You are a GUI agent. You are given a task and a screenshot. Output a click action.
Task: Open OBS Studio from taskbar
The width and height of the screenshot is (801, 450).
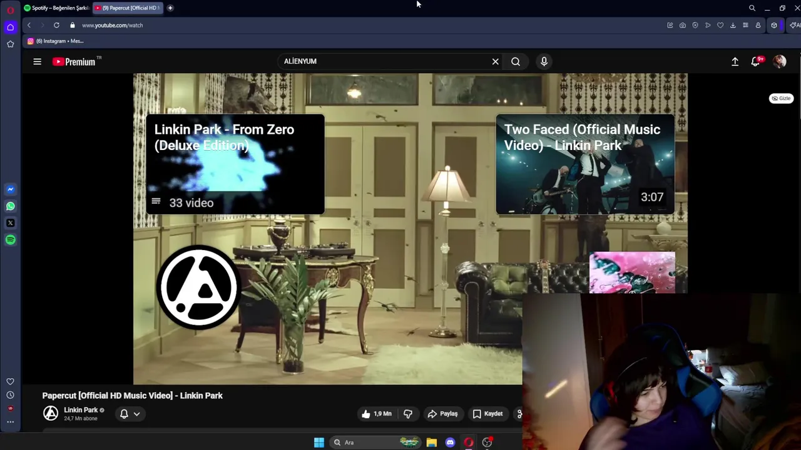point(487,442)
